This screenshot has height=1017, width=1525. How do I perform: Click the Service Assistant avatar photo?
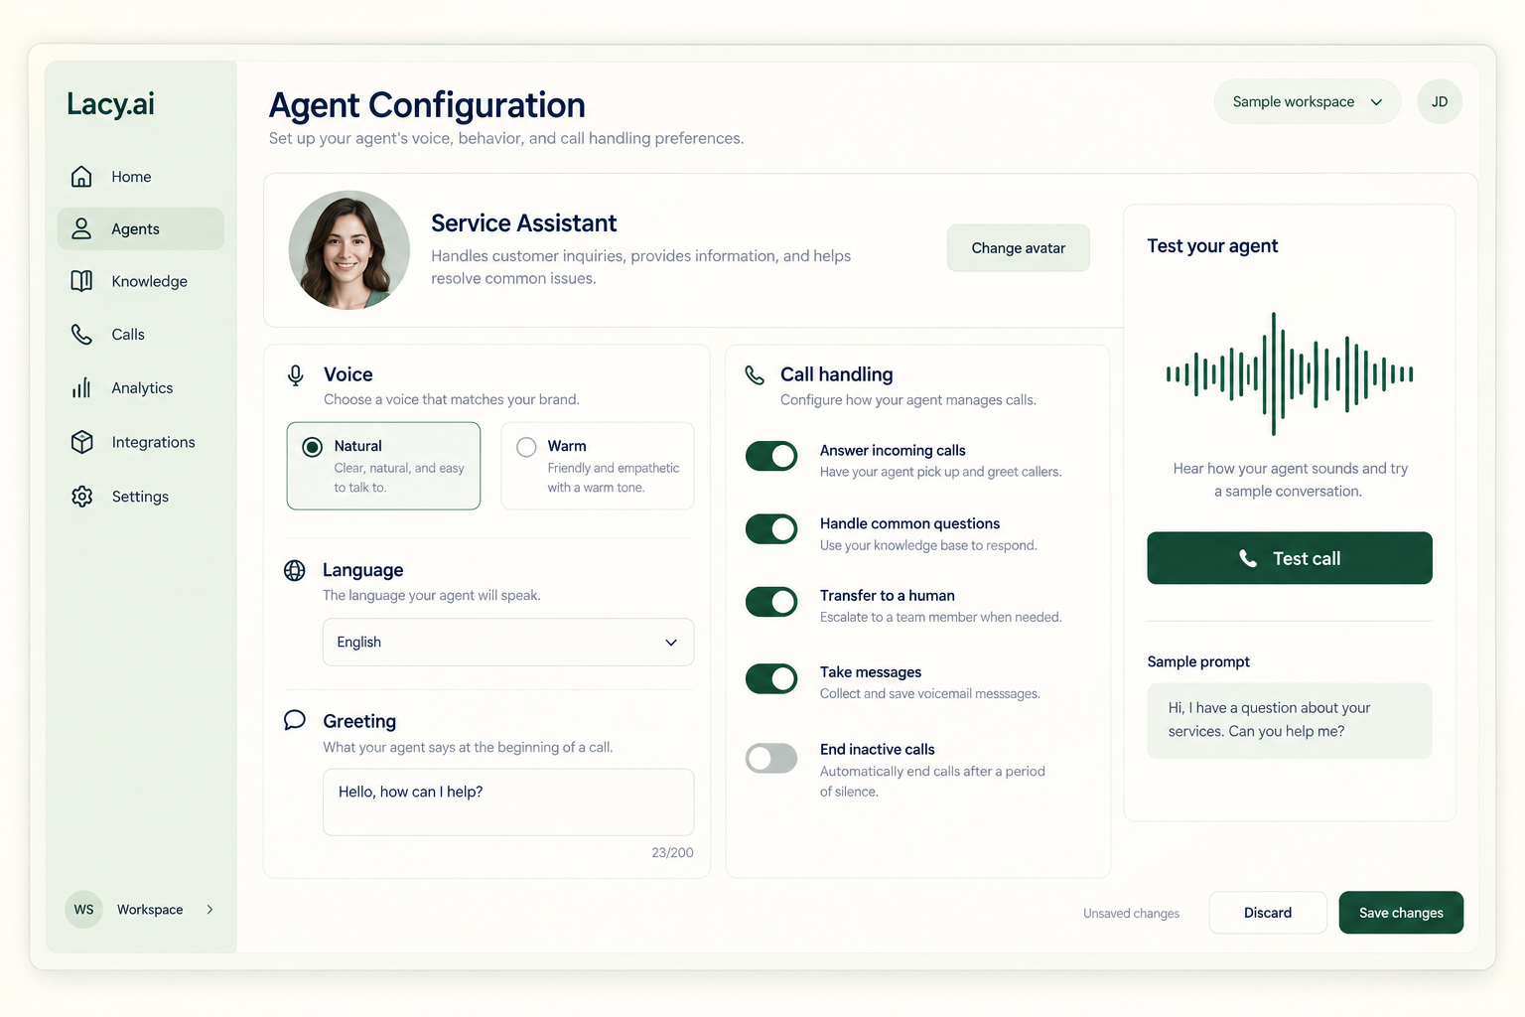pyautogui.click(x=349, y=250)
